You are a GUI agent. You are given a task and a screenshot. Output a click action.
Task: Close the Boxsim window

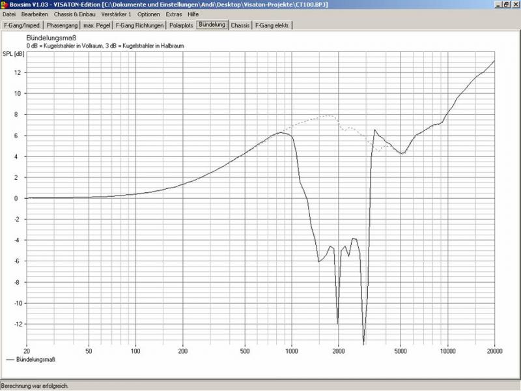pyautogui.click(x=514, y=5)
